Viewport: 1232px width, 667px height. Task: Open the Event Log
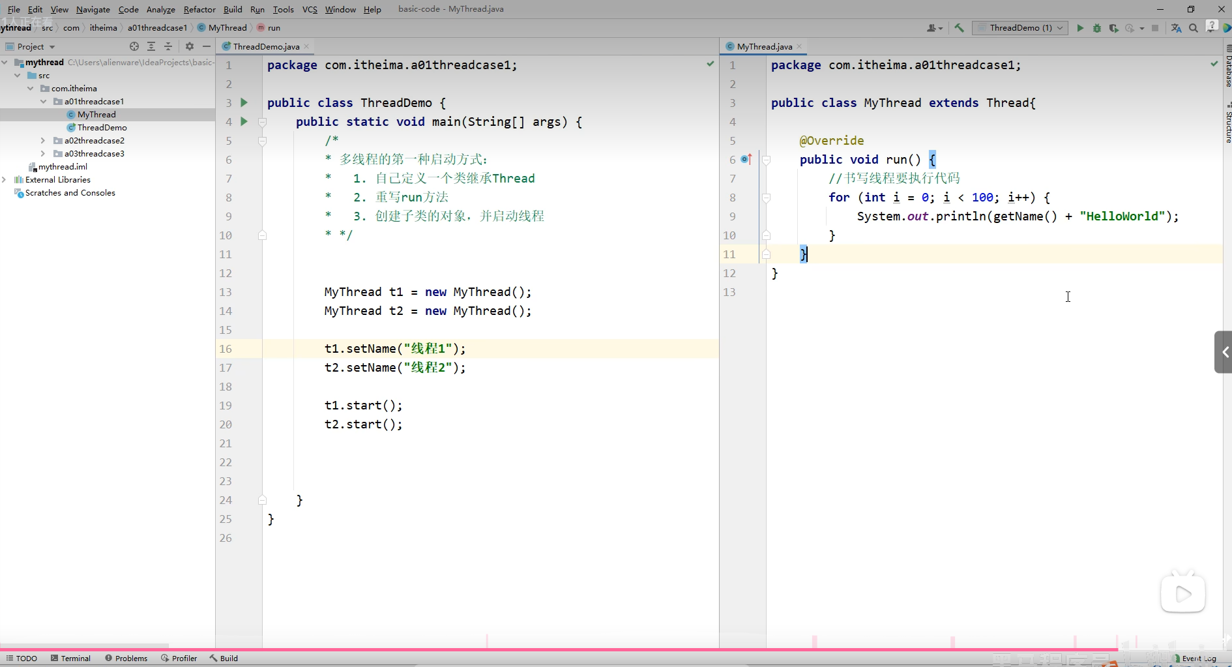pyautogui.click(x=1194, y=658)
